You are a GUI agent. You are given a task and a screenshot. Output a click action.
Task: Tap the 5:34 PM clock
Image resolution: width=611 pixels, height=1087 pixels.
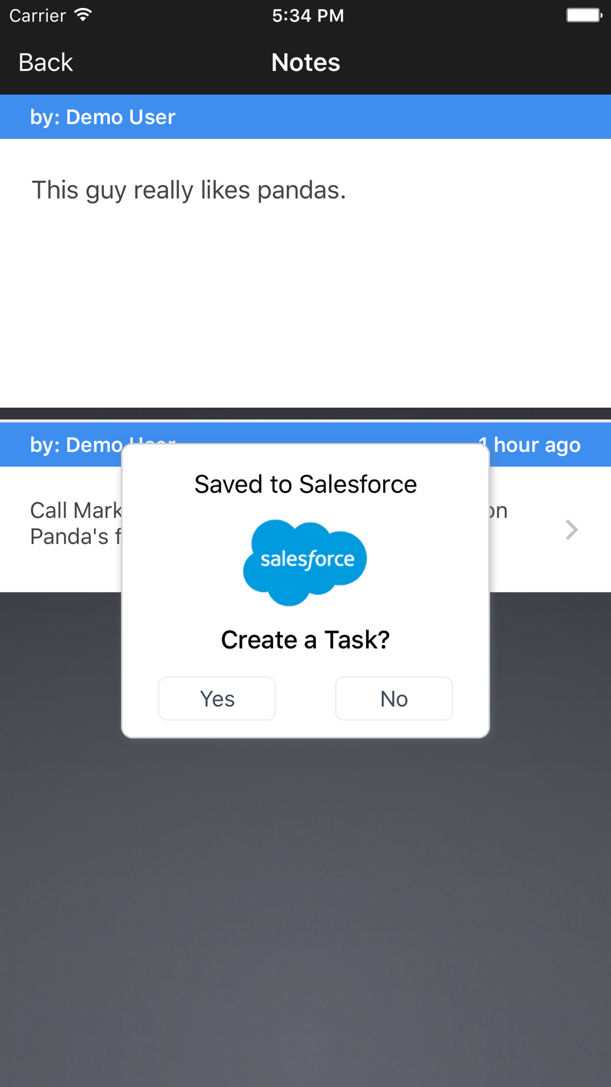point(308,15)
